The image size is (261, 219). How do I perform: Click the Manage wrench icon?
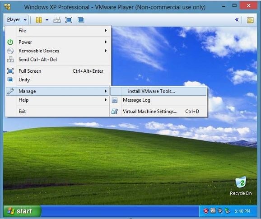pos(10,91)
